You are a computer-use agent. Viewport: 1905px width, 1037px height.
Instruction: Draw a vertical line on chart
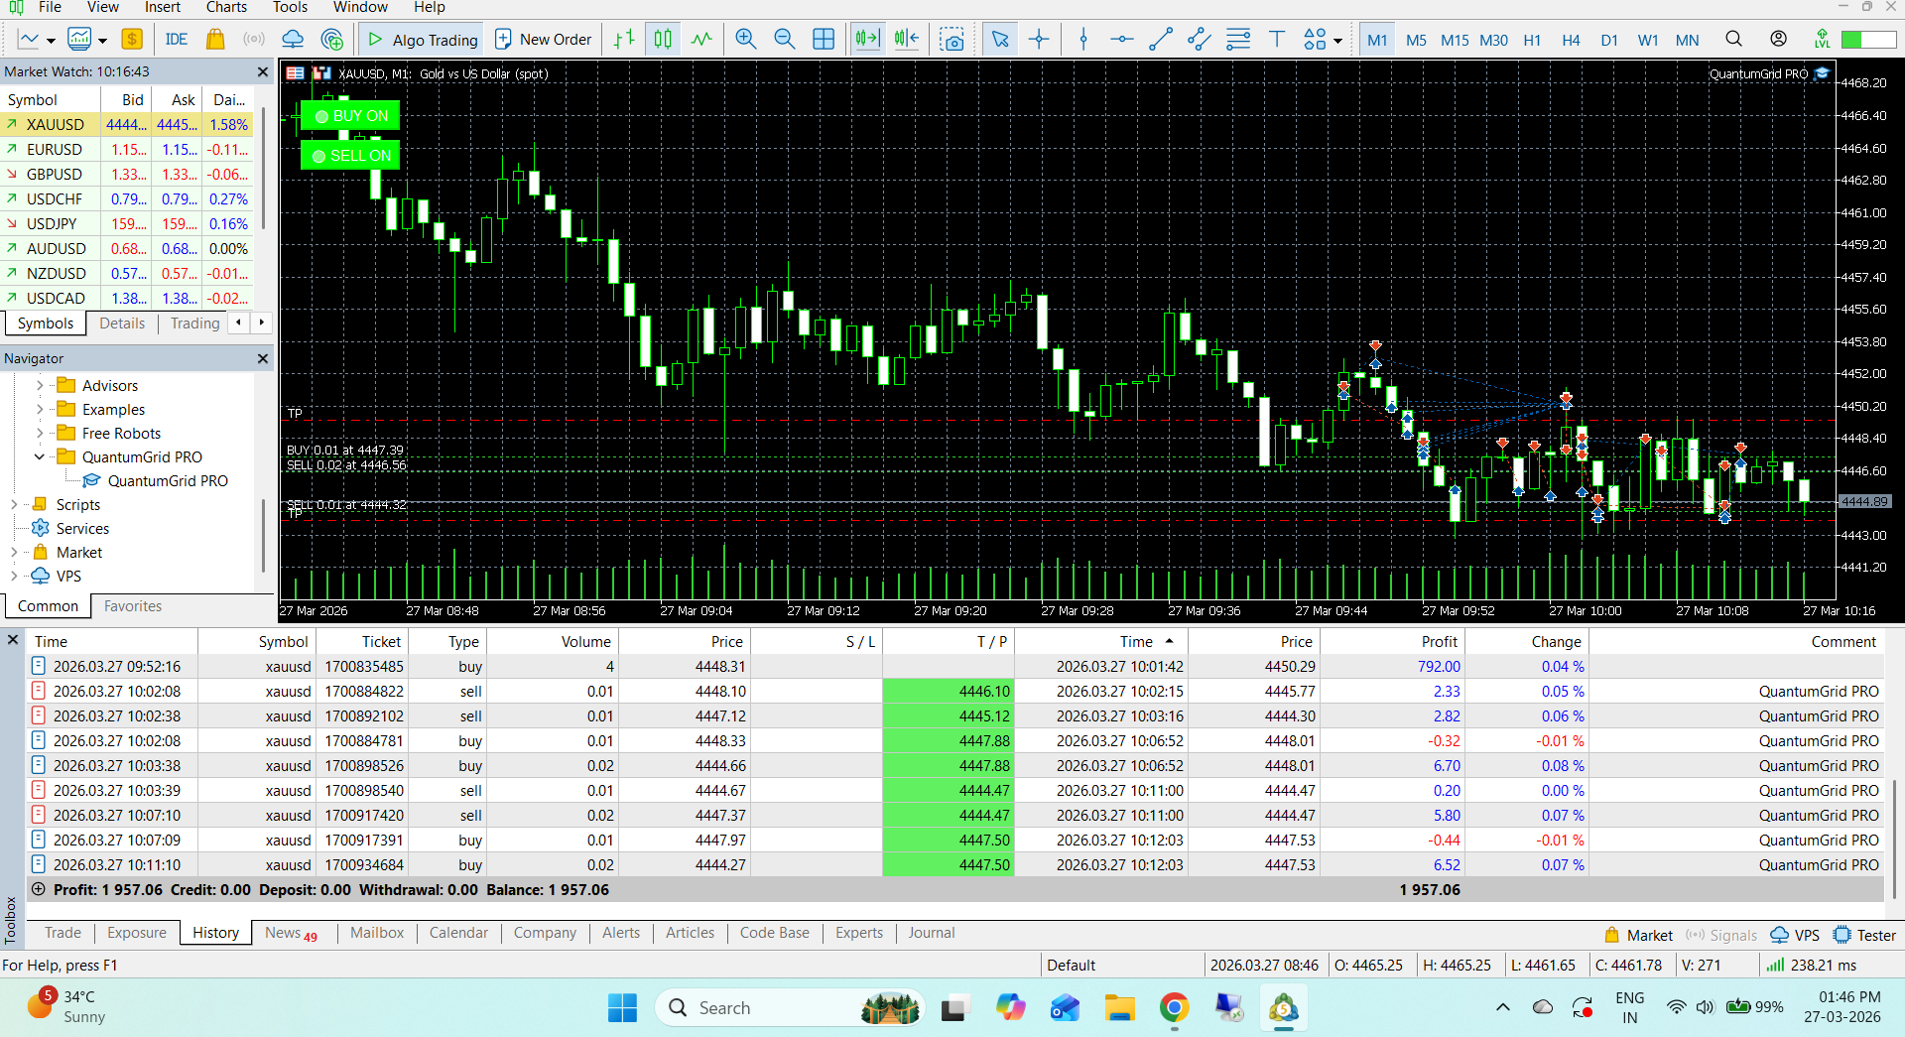(x=1083, y=40)
